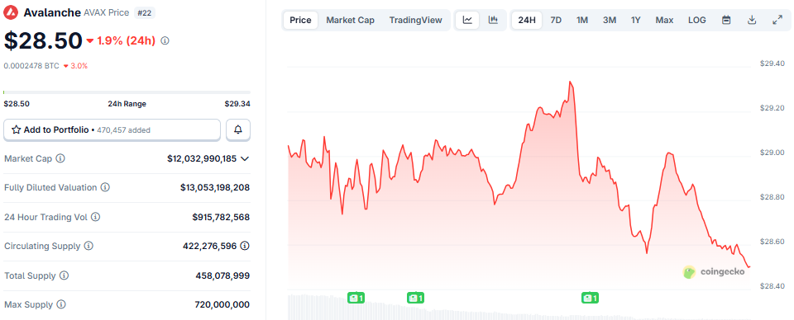
Task: Switch to line chart view icon
Action: click(467, 20)
